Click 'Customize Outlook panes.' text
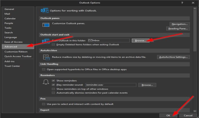 coord(69,23)
